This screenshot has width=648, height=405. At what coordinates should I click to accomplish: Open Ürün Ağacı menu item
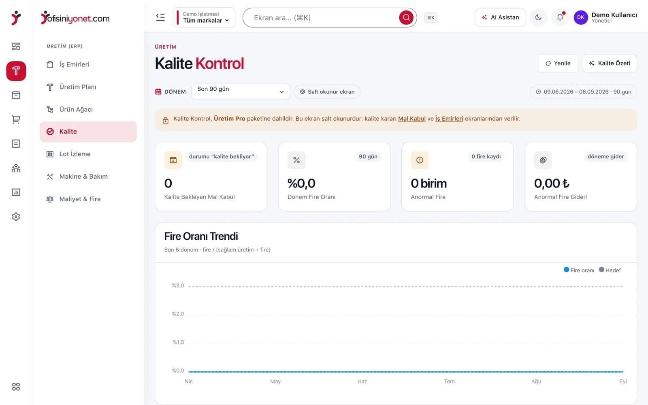pyautogui.click(x=88, y=109)
